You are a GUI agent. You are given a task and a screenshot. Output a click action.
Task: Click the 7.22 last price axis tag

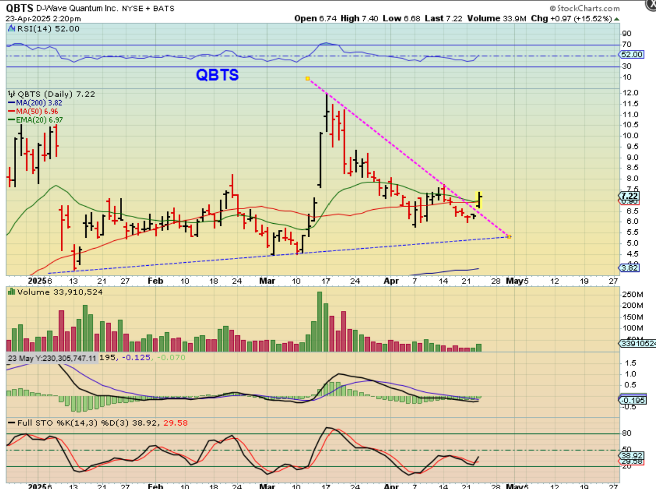[630, 196]
